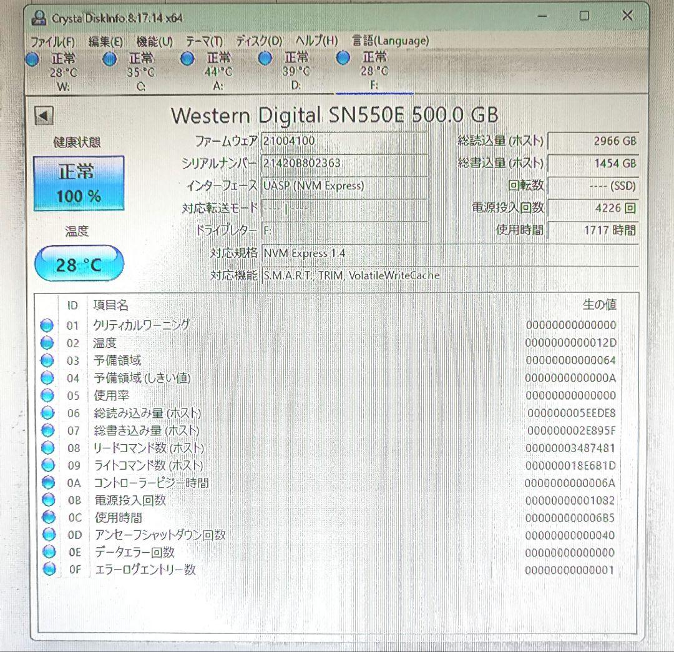Click the total host writes value 1454 GB

(x=593, y=164)
